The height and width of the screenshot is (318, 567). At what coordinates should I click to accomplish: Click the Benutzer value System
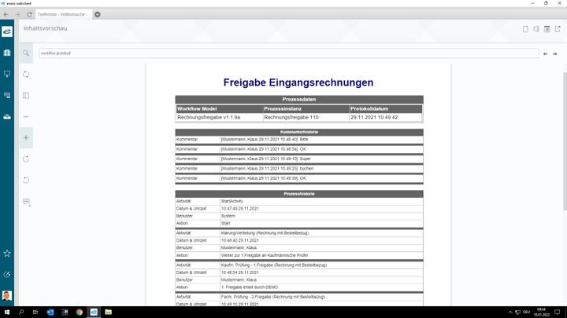228,216
